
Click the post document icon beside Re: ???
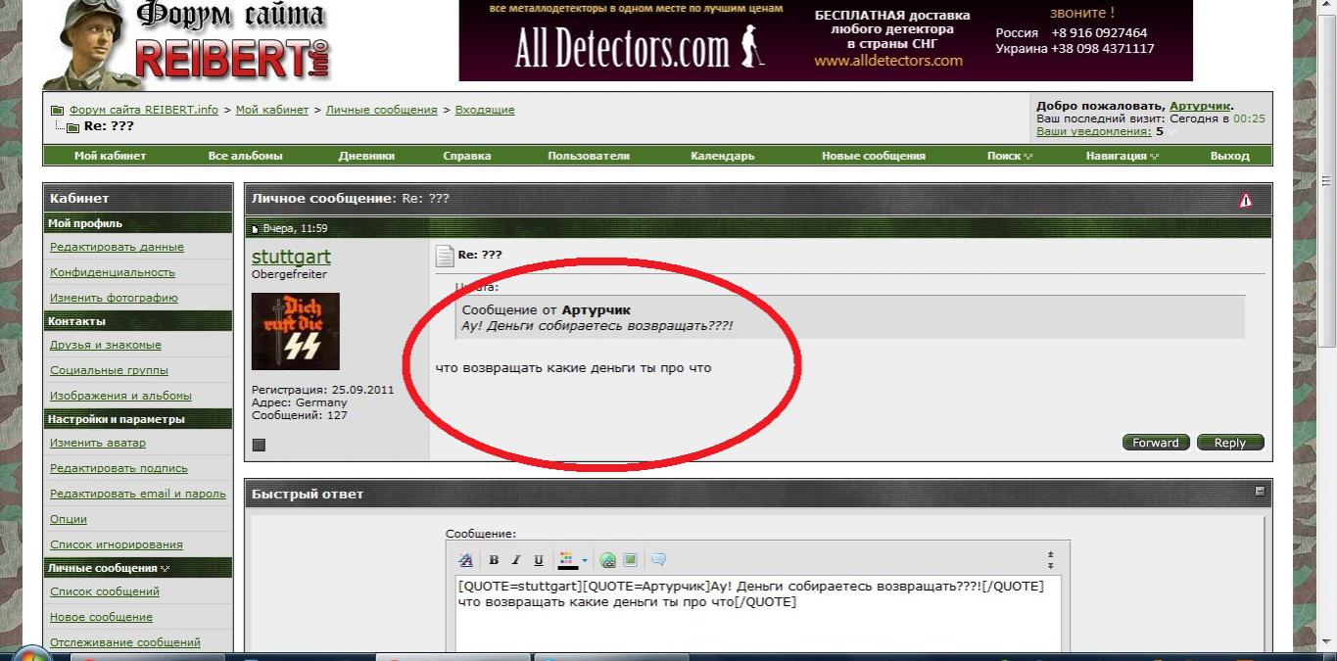(445, 256)
